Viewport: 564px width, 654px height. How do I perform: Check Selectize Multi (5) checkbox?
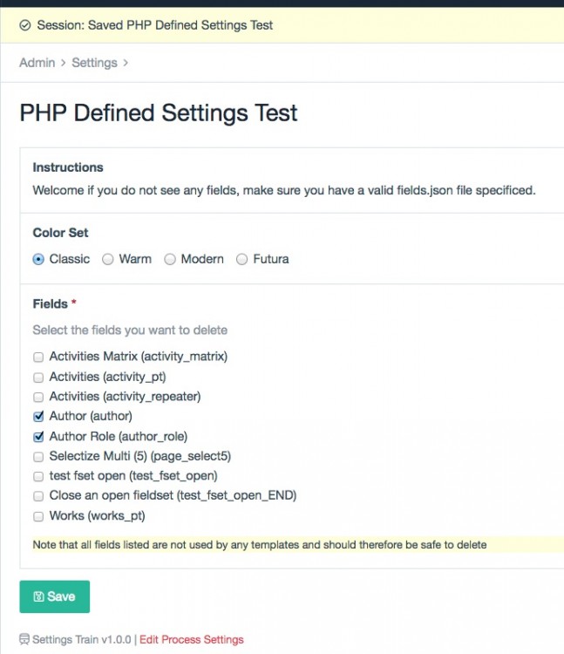tap(38, 456)
